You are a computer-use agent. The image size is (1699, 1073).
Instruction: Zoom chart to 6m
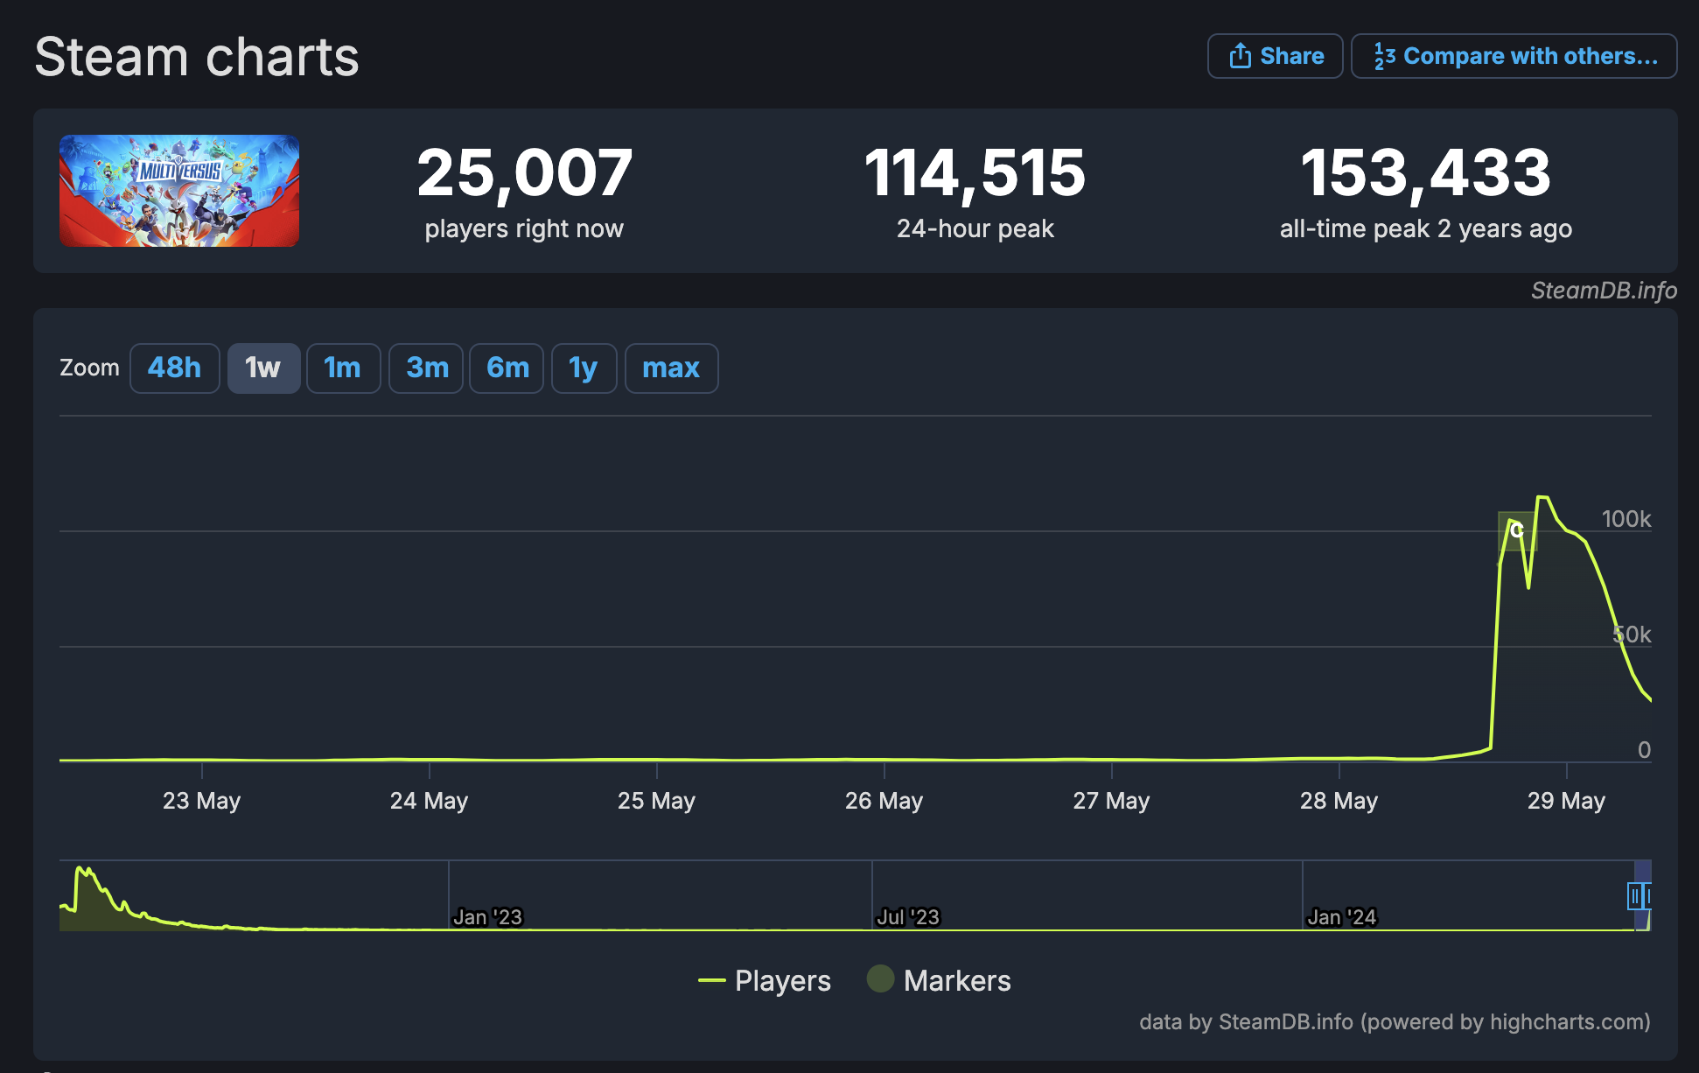(507, 368)
